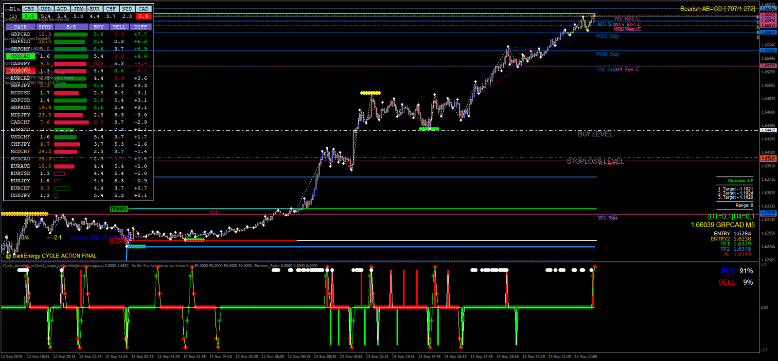Click the PAIR column header
The height and width of the screenshot is (361, 778).
tap(20, 27)
